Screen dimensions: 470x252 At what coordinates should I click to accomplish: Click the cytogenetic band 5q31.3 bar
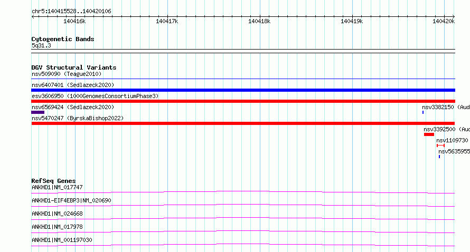tap(243, 51)
